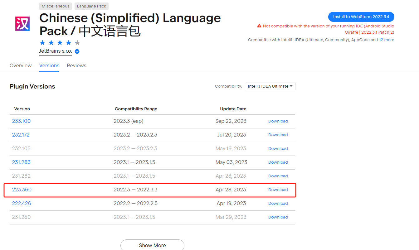The width and height of the screenshot is (419, 250).
Task: Download version 231.282
Action: coord(278,176)
